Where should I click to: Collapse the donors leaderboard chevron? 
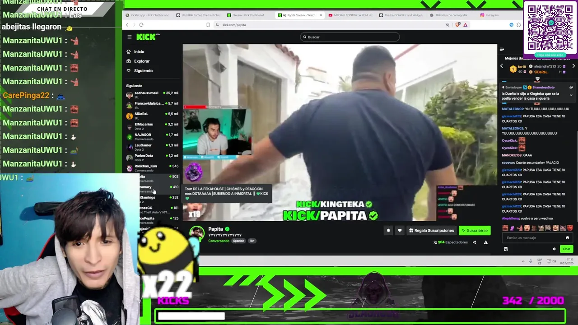[537, 79]
